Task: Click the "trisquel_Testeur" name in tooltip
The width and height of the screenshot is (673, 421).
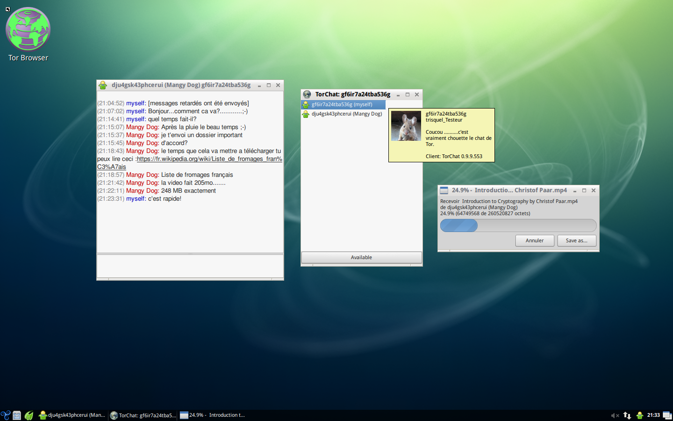Action: [444, 120]
